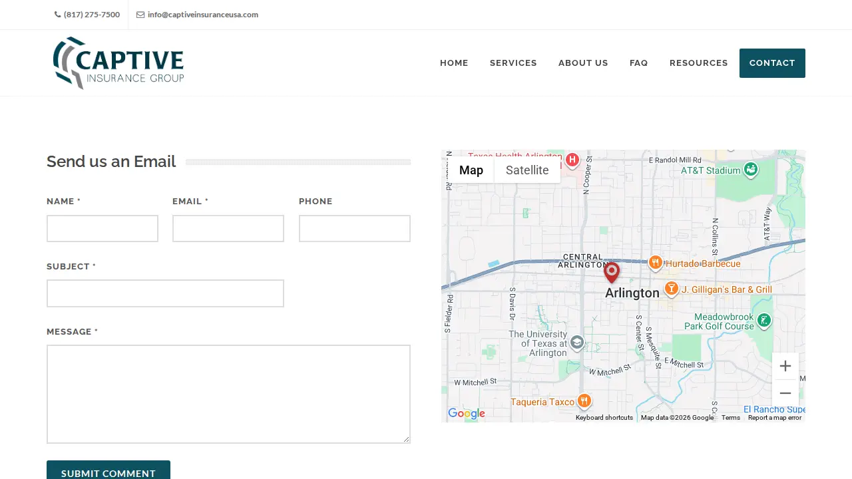Image resolution: width=852 pixels, height=479 pixels.
Task: Select Meadowbrook Park Golf Course marker
Action: [764, 321]
